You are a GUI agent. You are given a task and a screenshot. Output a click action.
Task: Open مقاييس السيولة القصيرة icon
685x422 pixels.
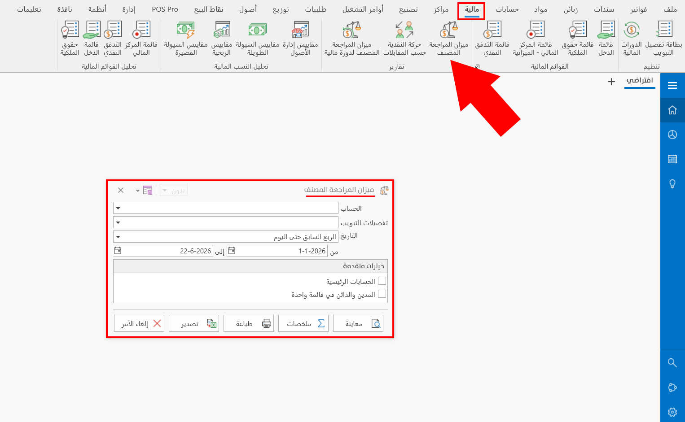point(186,39)
